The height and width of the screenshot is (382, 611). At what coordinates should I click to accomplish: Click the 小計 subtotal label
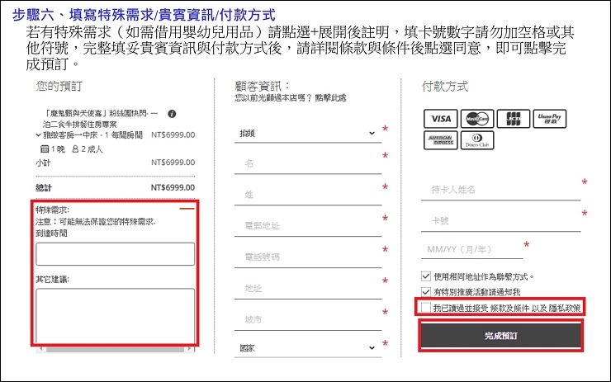tap(43, 163)
